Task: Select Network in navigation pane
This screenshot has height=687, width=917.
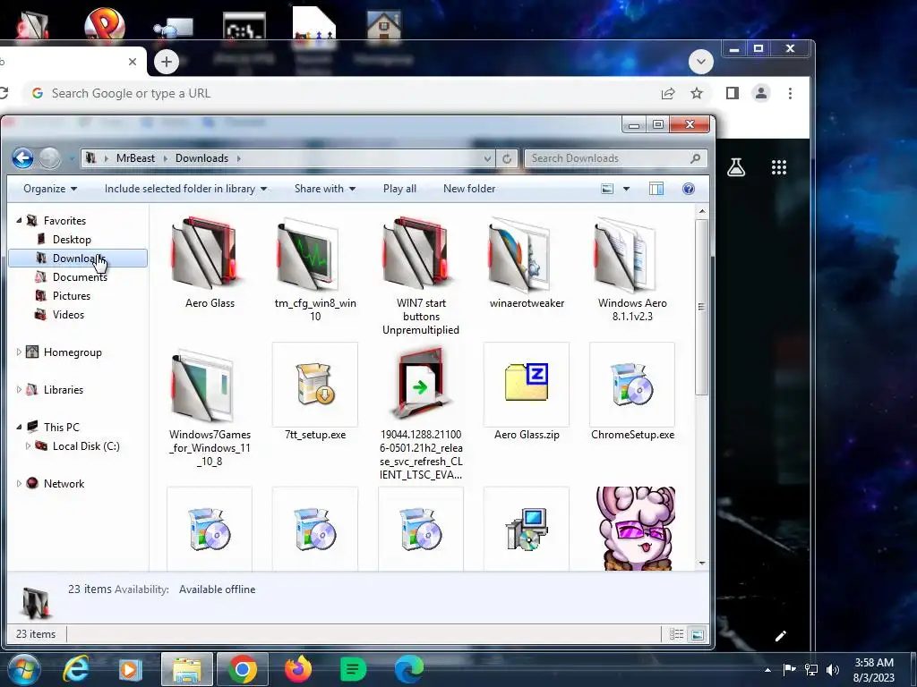Action: point(64,484)
